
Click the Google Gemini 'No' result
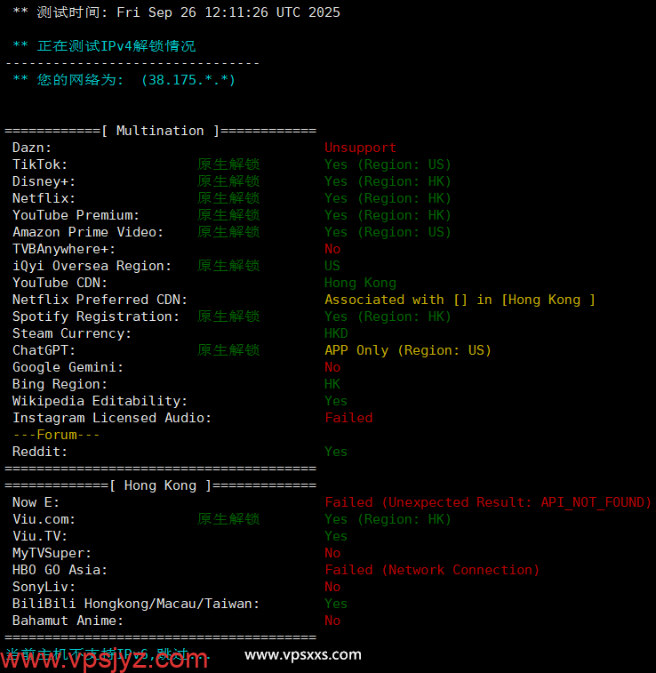coord(332,367)
